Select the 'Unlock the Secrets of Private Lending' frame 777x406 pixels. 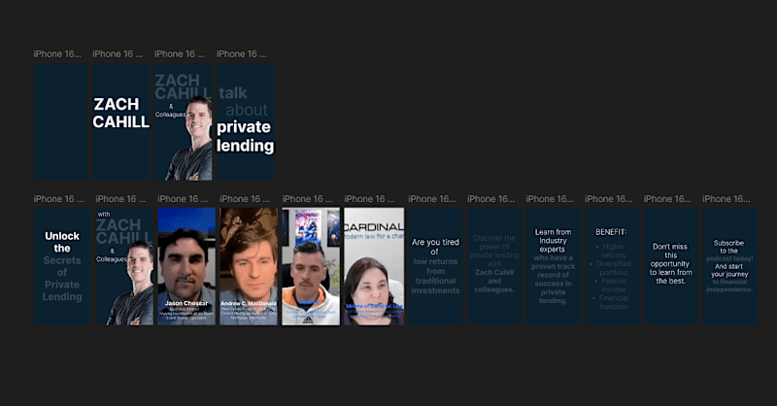(62, 267)
